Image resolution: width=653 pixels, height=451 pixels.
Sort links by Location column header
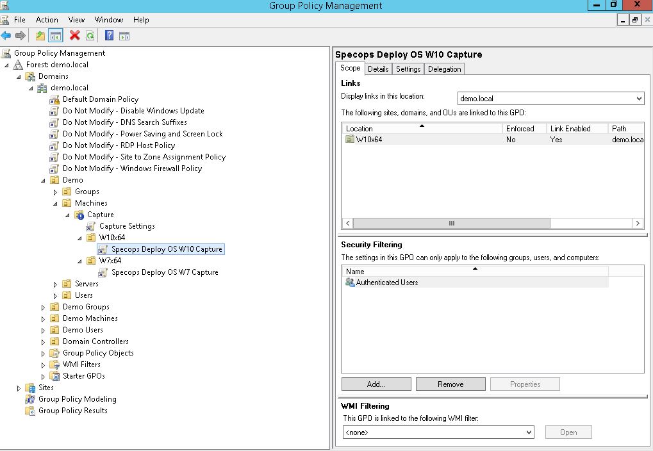click(422, 128)
